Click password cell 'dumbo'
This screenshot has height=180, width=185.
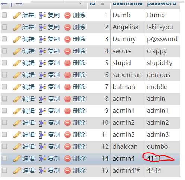[157, 147]
